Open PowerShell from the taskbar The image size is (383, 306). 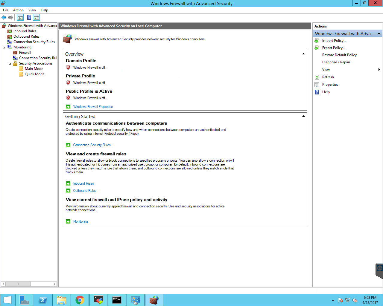[x=43, y=300]
